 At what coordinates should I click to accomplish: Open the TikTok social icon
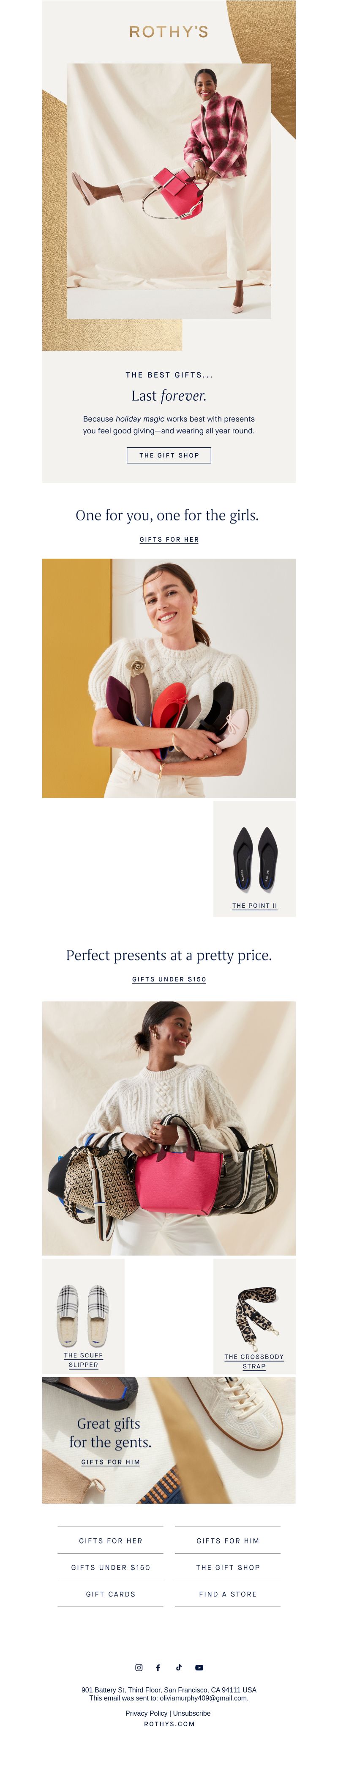pyautogui.click(x=179, y=1667)
